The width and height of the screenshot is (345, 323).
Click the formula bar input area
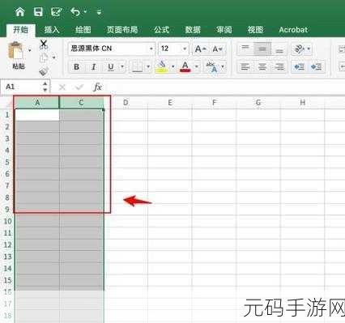click(x=226, y=87)
